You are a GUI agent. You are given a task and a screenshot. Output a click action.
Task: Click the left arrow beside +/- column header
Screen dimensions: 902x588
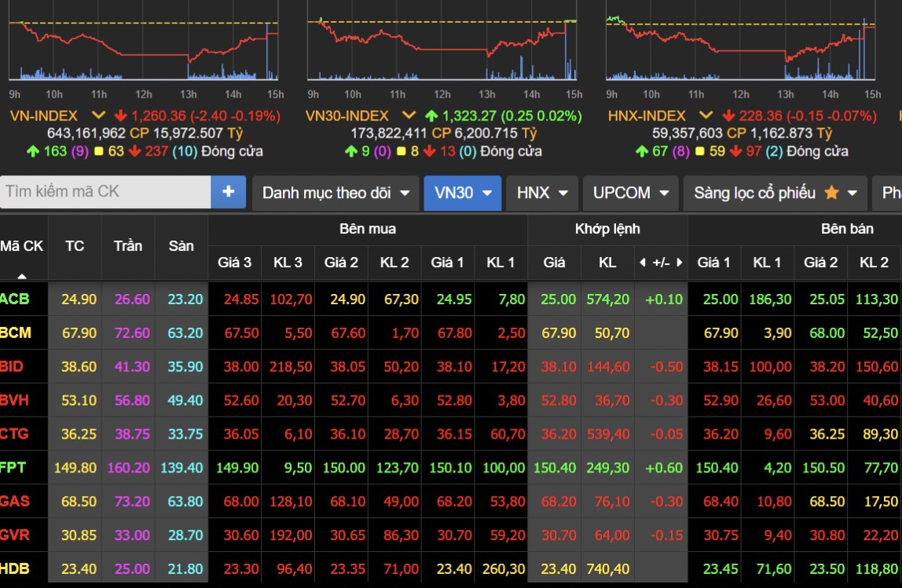[x=642, y=263]
